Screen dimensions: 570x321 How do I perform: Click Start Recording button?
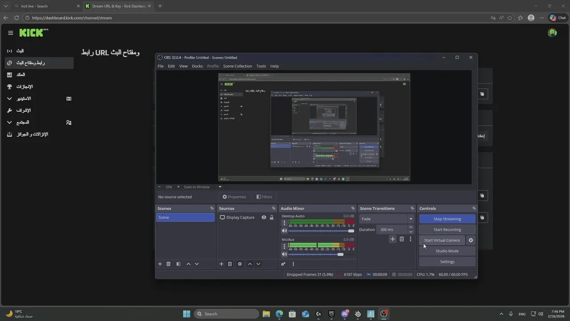coord(447,230)
